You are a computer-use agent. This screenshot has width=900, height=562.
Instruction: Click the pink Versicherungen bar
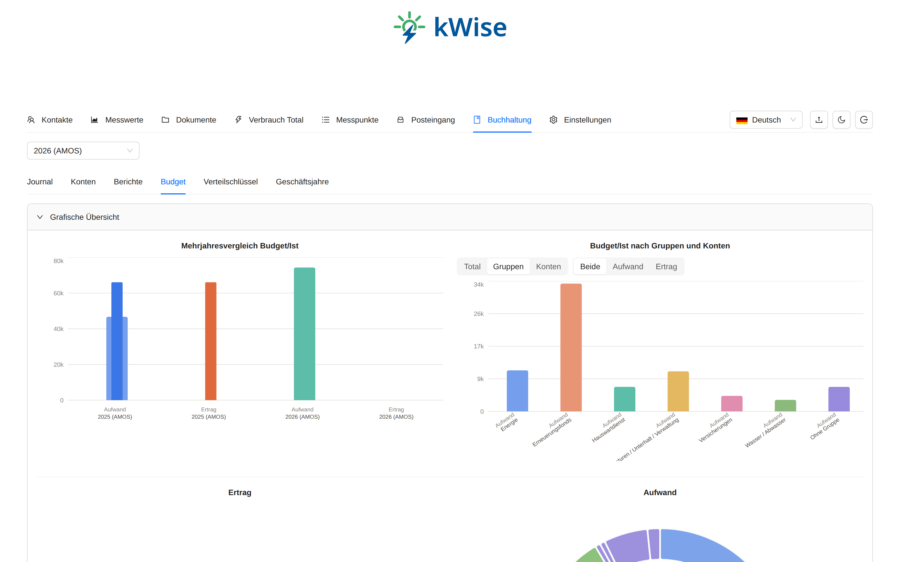(732, 404)
